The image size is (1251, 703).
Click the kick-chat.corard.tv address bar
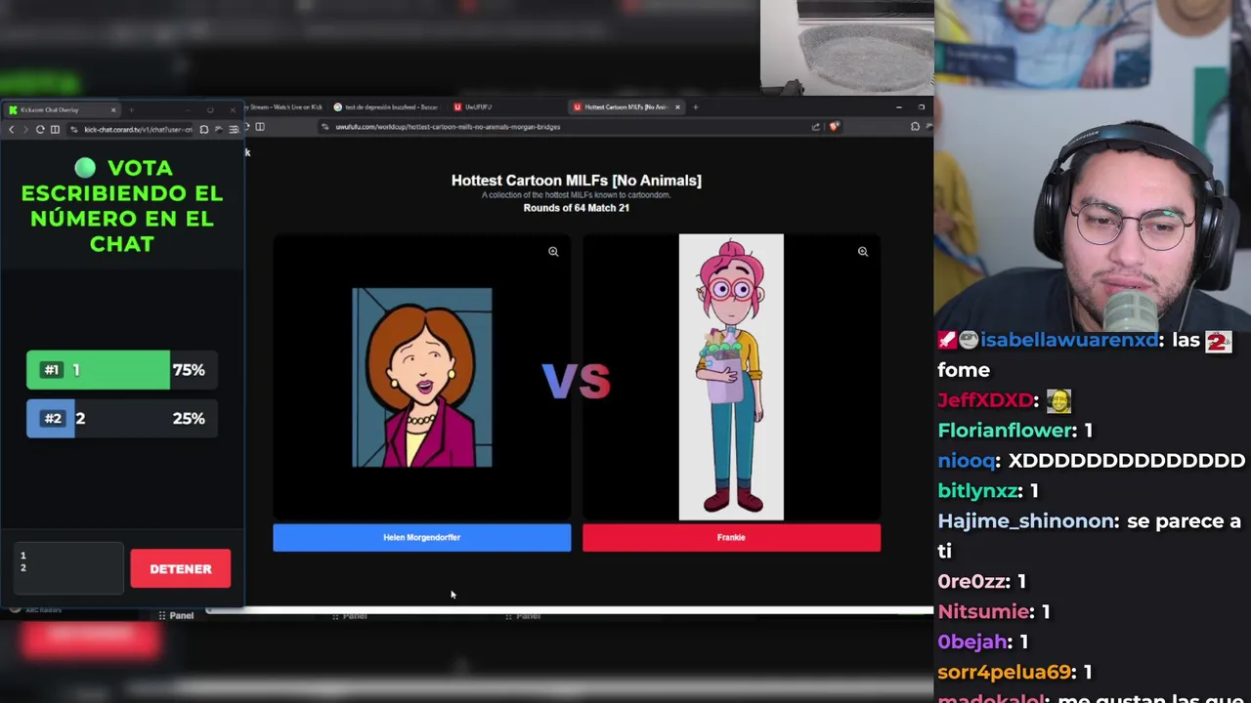(x=132, y=130)
